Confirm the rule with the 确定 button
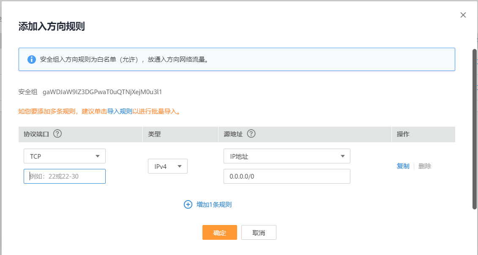 tap(220, 232)
